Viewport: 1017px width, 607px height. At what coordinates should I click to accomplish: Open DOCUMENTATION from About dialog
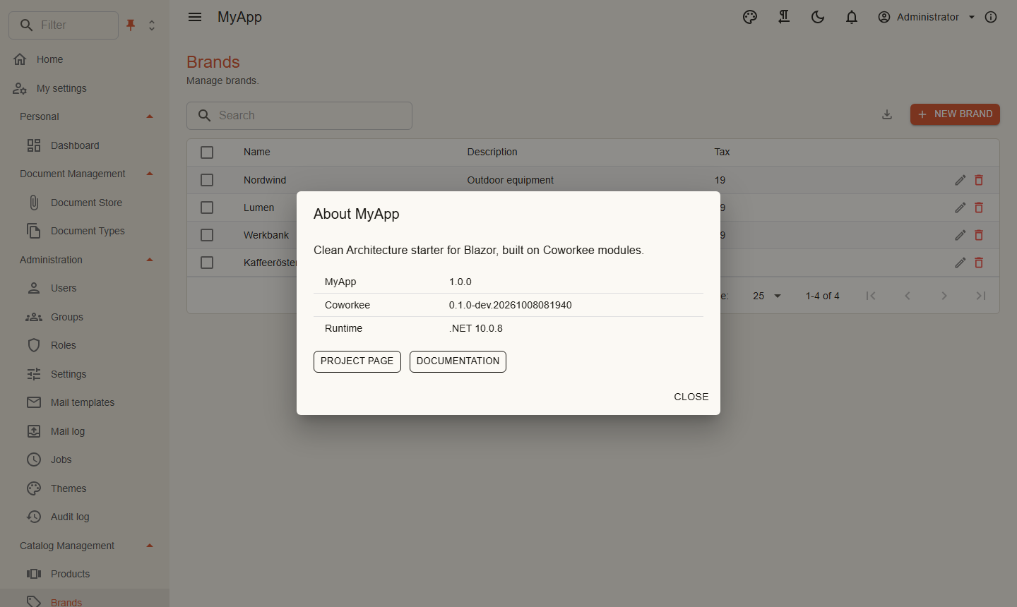pos(458,361)
